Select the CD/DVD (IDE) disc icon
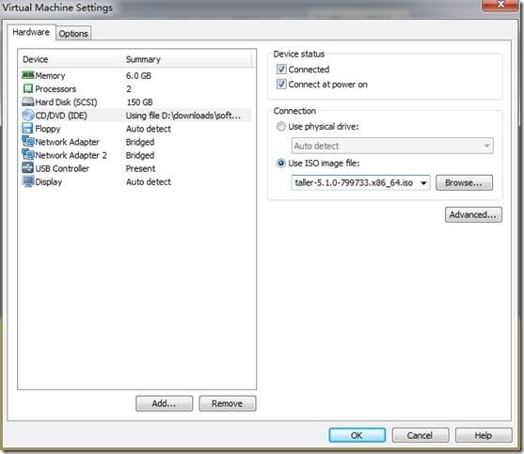This screenshot has width=524, height=454. (27, 116)
